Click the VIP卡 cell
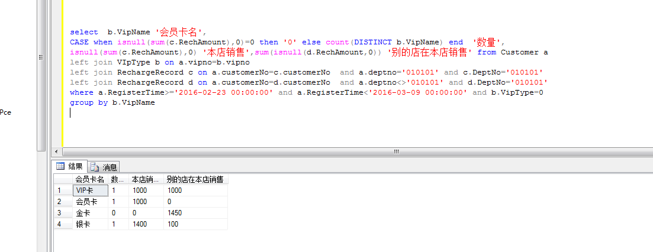653x252 pixels. (x=91, y=190)
